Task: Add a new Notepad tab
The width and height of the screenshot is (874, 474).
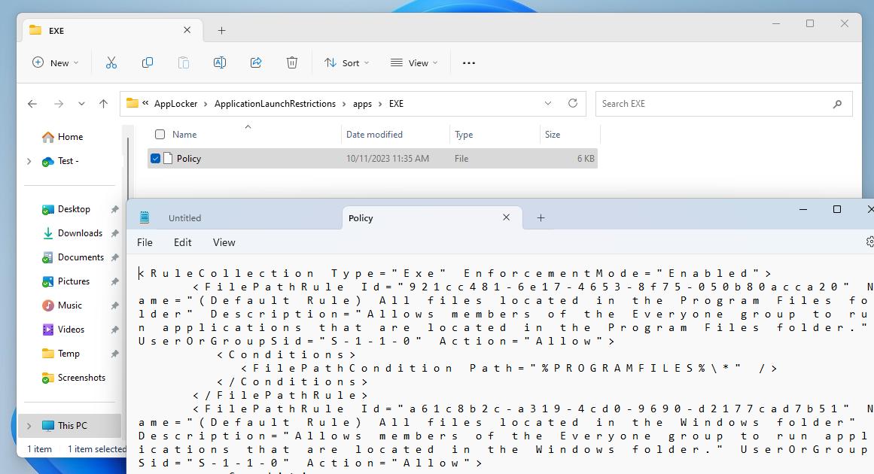Action: point(541,218)
